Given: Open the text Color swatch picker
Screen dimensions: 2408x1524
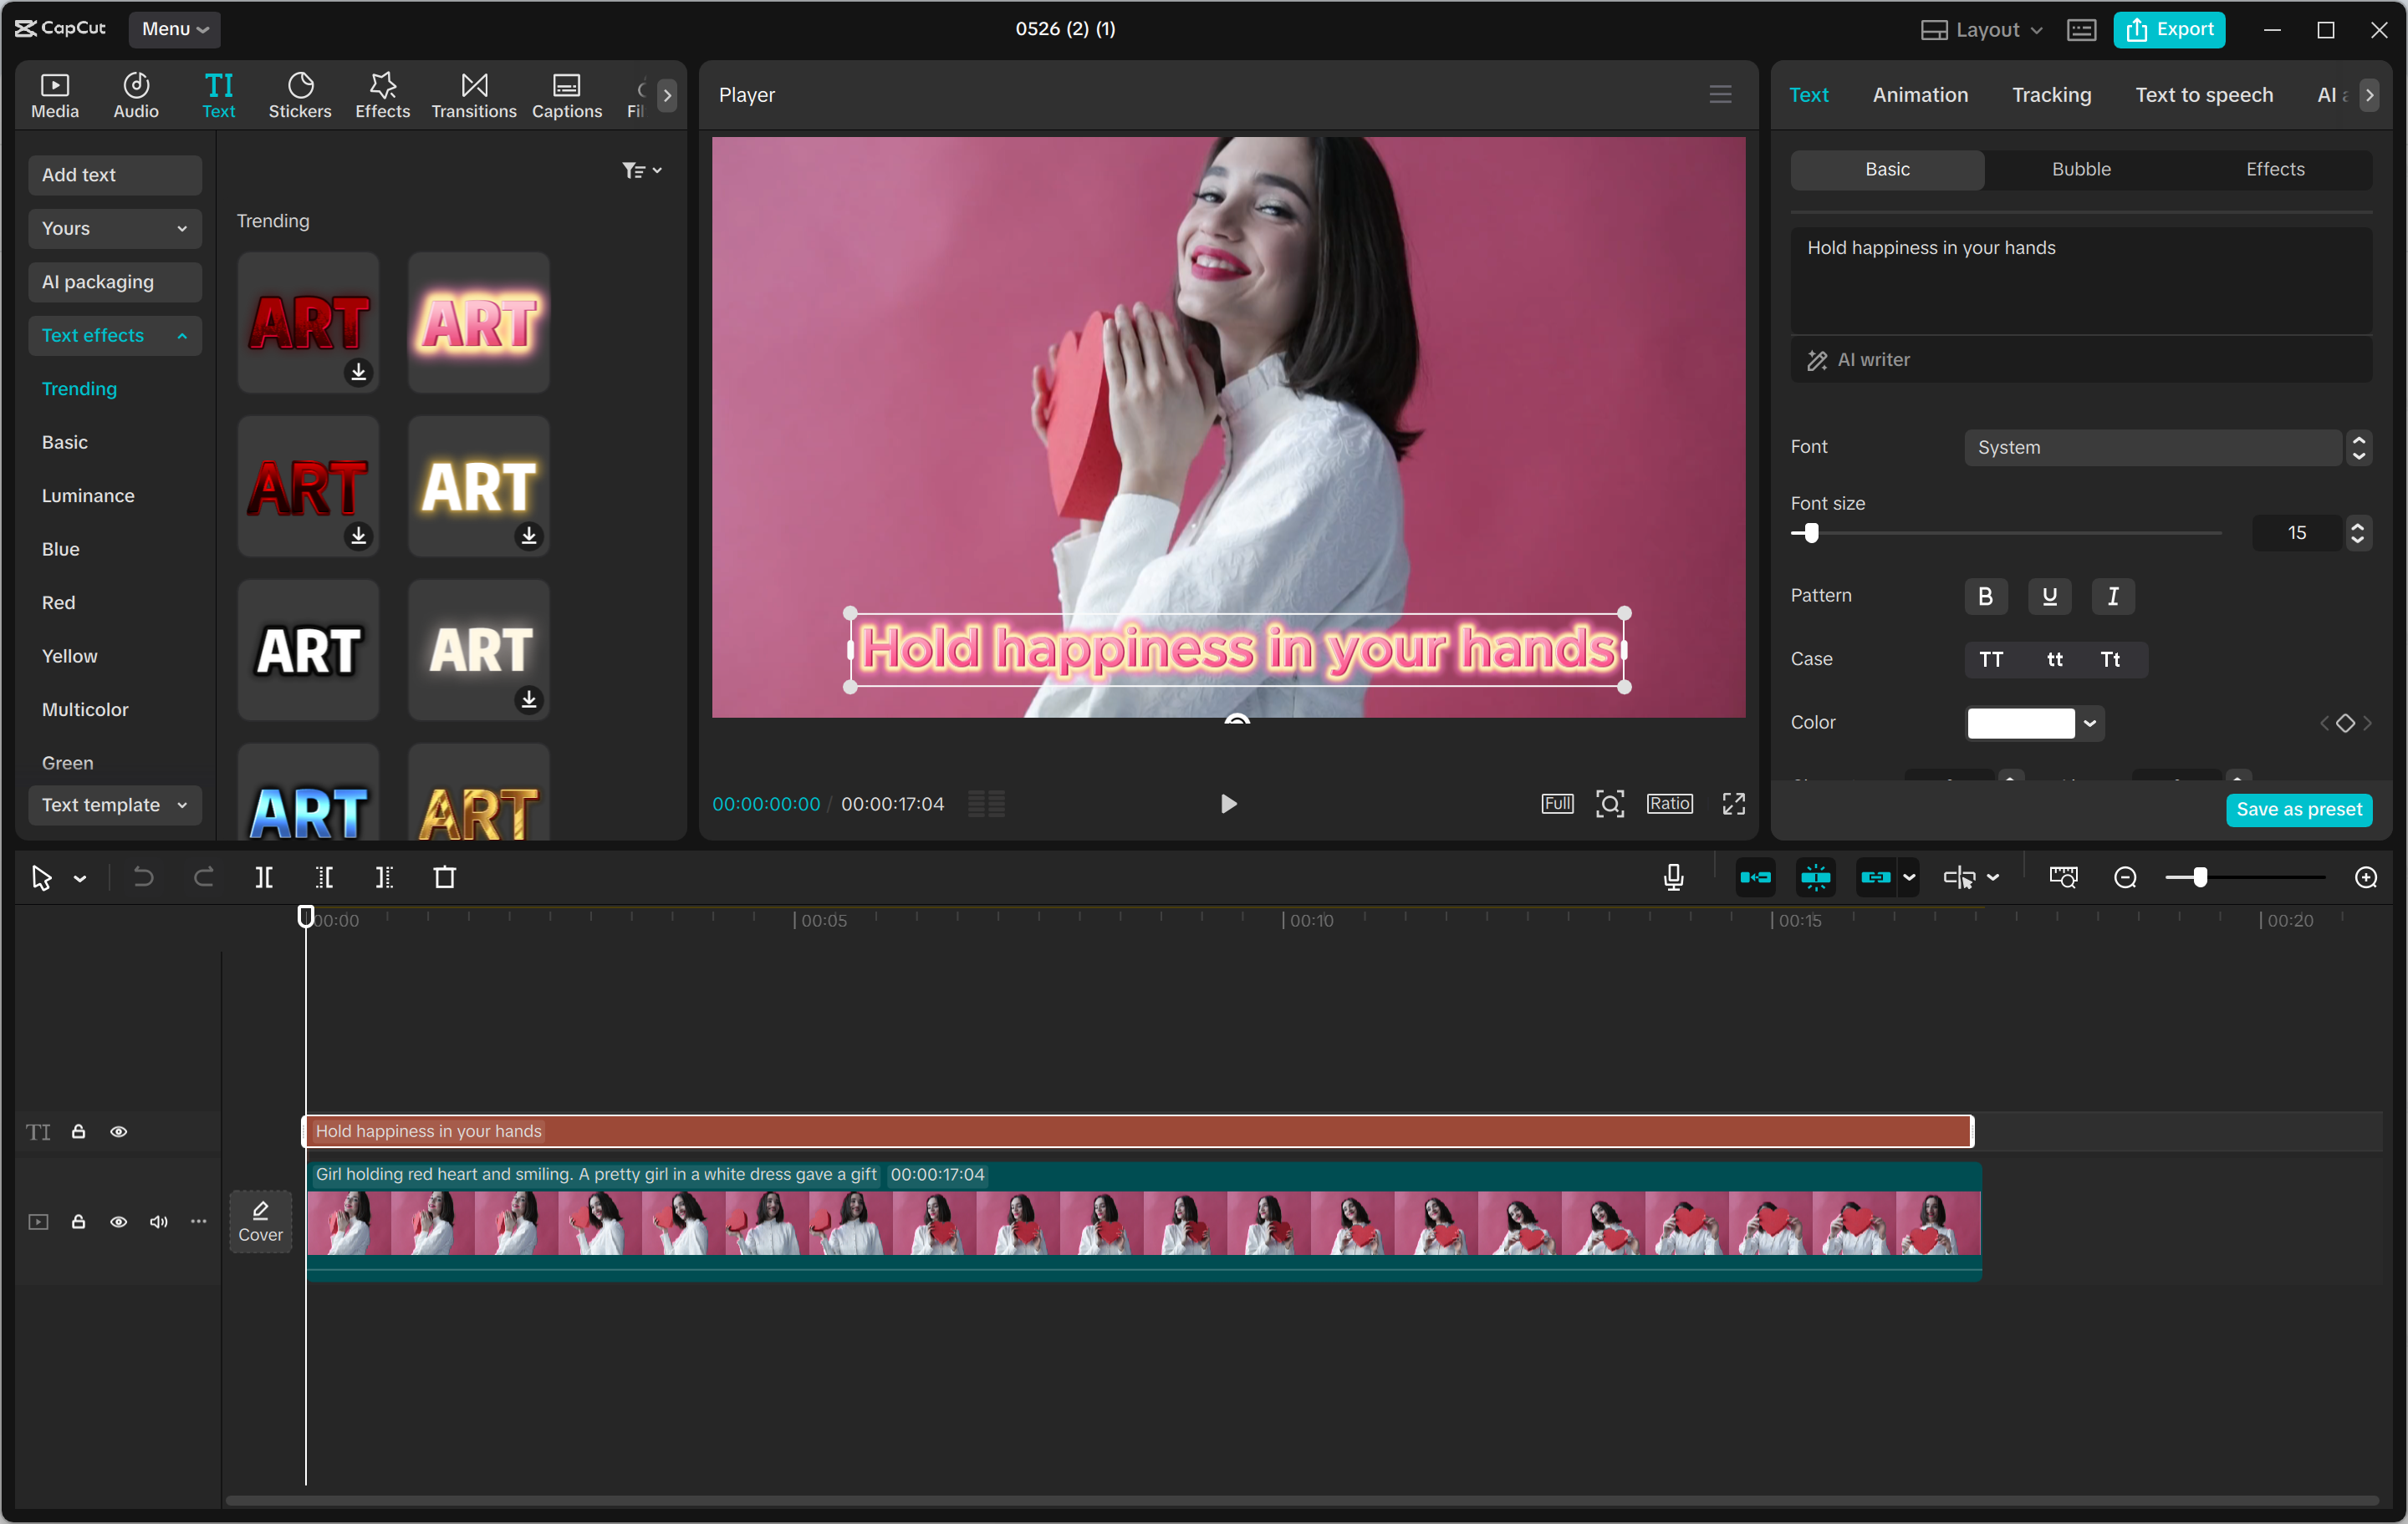Looking at the screenshot, I should (2032, 723).
